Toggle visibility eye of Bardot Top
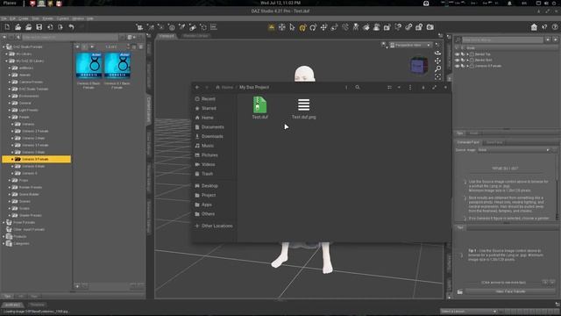Screen dimensions: 561x316 coord(457,54)
